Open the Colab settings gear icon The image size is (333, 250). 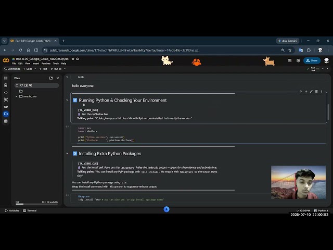pyautogui.click(x=298, y=60)
